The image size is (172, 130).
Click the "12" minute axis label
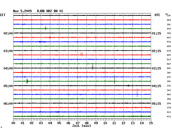tap(123, 123)
